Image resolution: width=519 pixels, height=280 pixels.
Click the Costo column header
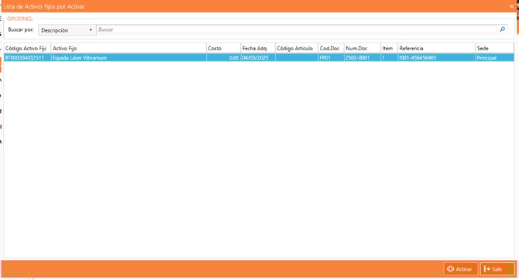click(223, 48)
